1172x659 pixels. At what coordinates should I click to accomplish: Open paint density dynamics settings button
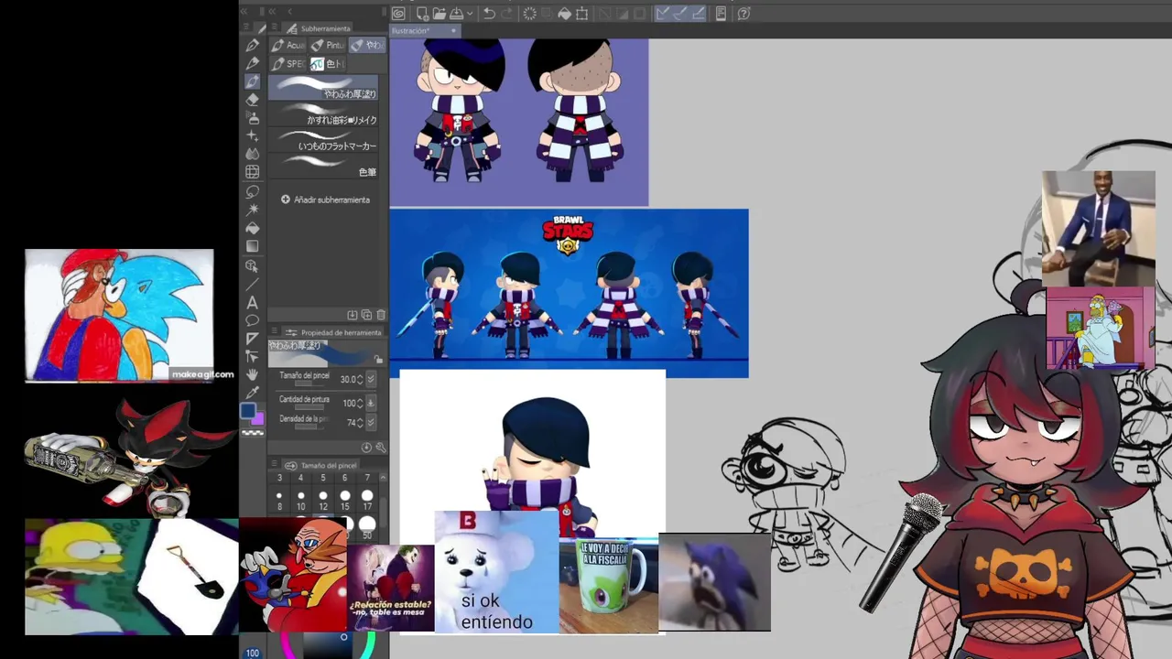click(x=371, y=422)
